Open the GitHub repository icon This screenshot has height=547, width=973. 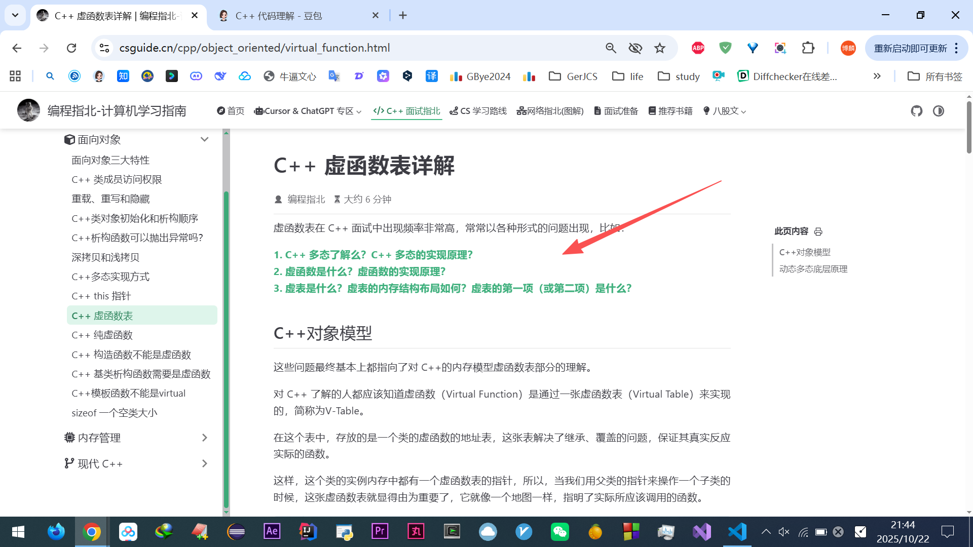(x=916, y=111)
